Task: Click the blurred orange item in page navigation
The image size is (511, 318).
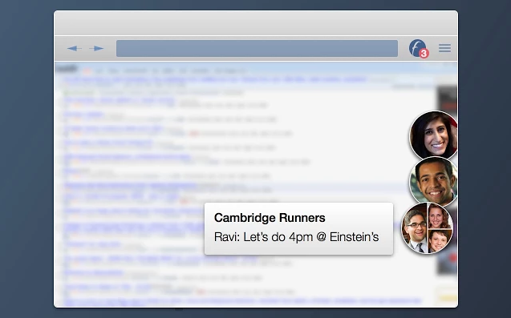Action: (87, 70)
